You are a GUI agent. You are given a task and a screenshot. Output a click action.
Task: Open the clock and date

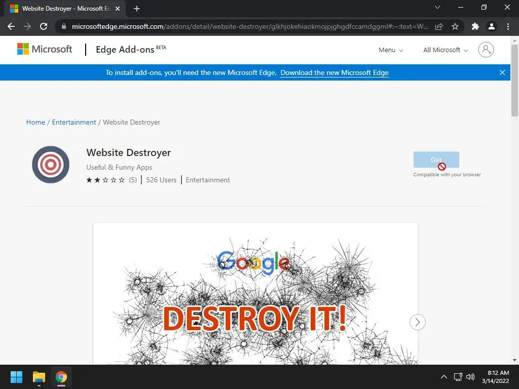coord(496,377)
